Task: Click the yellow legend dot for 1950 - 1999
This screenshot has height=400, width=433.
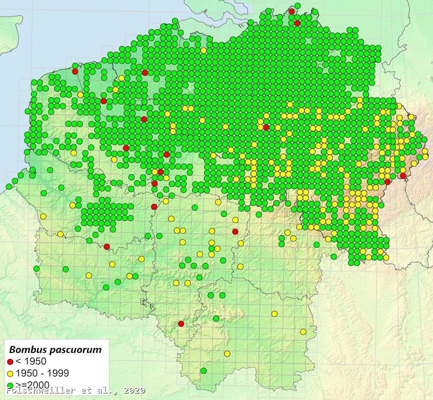Action: (10, 374)
